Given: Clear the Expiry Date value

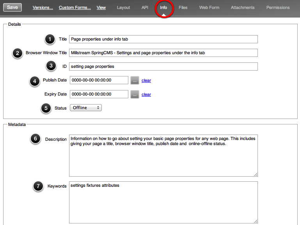Looking at the screenshot, I should point(146,94).
